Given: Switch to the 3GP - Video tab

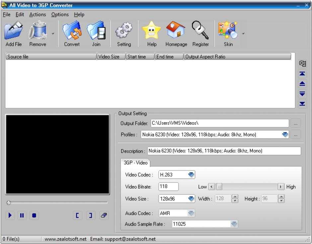Looking at the screenshot, I should (135, 163).
